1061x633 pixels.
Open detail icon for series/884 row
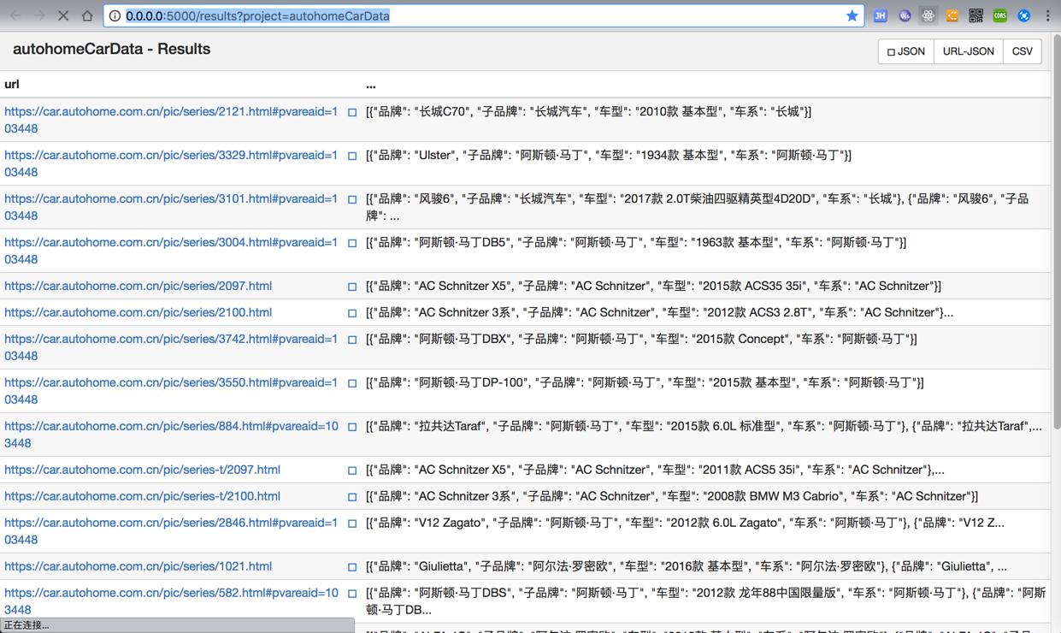(x=352, y=427)
